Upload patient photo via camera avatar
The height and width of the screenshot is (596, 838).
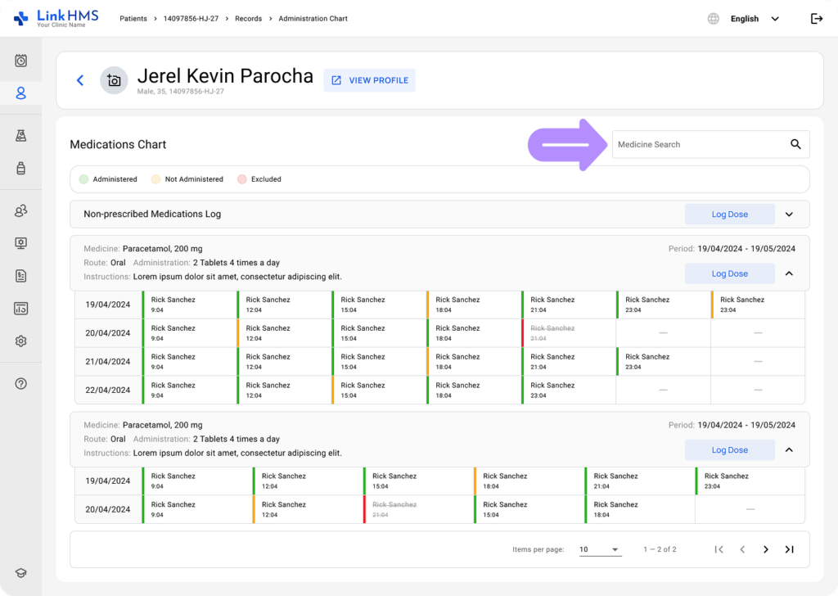(114, 80)
